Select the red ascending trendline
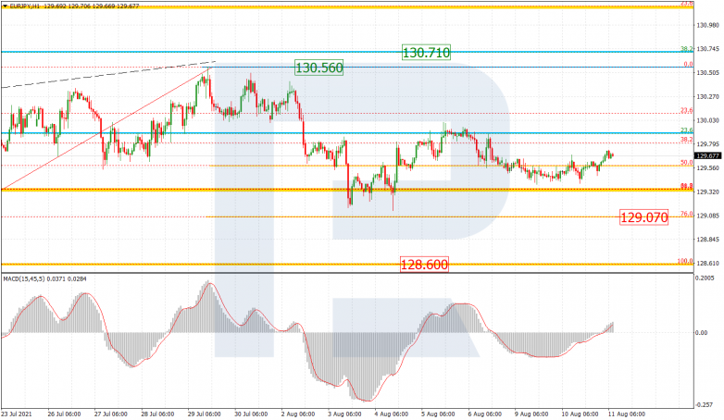This screenshot has height=420, width=724. click(106, 130)
